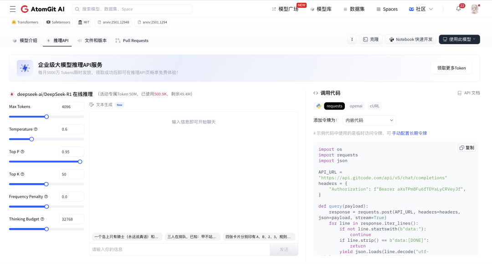
Task: Click the chat message input field
Action: point(179,249)
